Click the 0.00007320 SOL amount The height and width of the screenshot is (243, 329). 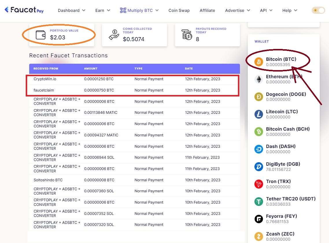(99, 225)
